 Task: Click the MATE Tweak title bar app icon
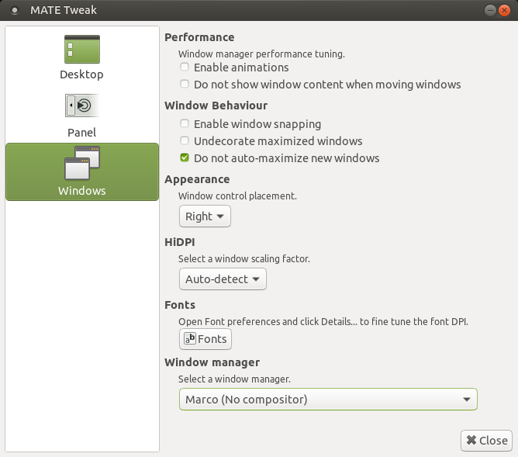click(x=14, y=11)
